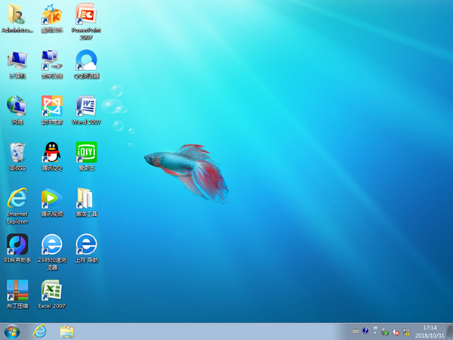Click the blue help tray icon
The image size is (453, 340).
tap(365, 330)
